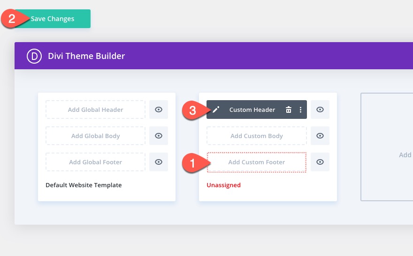Click Add Global Body area
The width and height of the screenshot is (413, 256).
point(95,136)
